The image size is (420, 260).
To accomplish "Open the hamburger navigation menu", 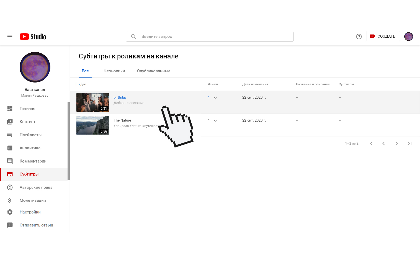I will 10,37.
